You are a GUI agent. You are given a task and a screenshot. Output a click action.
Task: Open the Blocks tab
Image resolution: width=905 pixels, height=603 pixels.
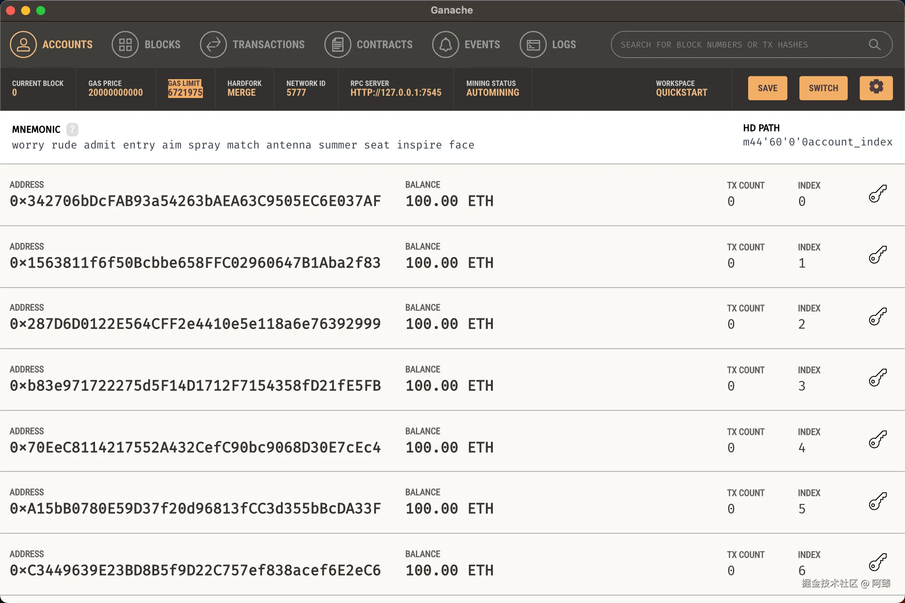146,44
